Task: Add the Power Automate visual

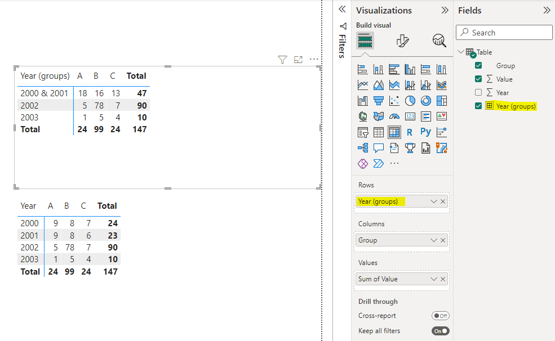Action: click(x=379, y=164)
